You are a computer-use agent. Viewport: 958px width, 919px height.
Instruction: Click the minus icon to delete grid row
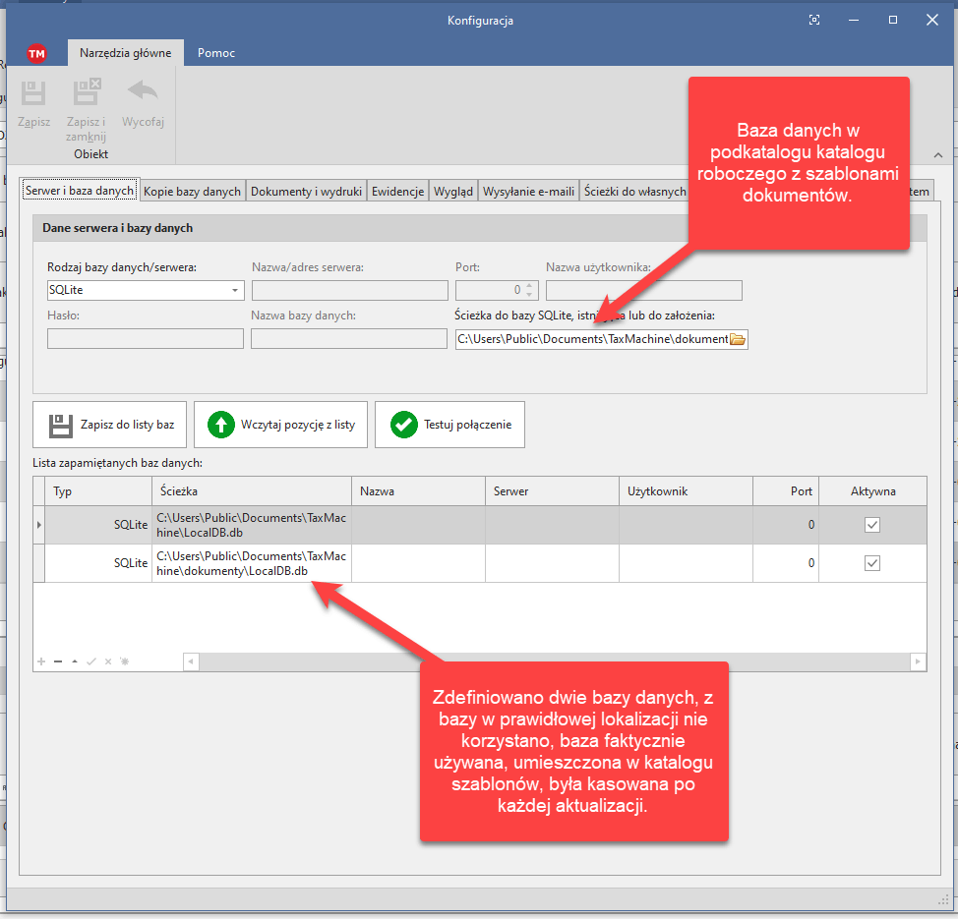pyautogui.click(x=58, y=661)
